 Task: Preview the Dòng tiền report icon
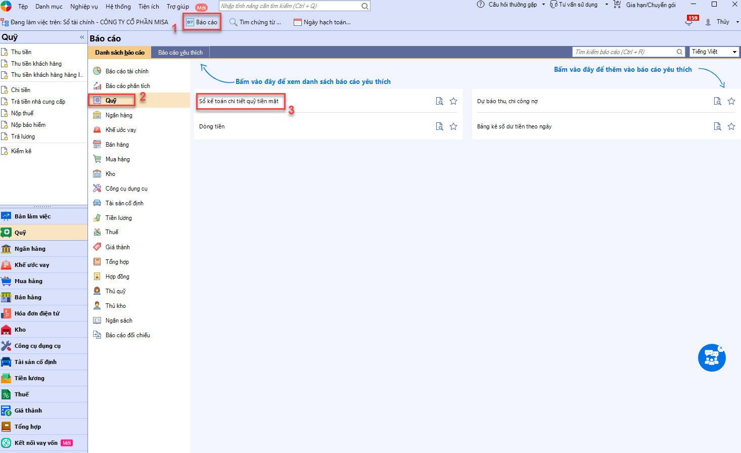click(x=439, y=126)
